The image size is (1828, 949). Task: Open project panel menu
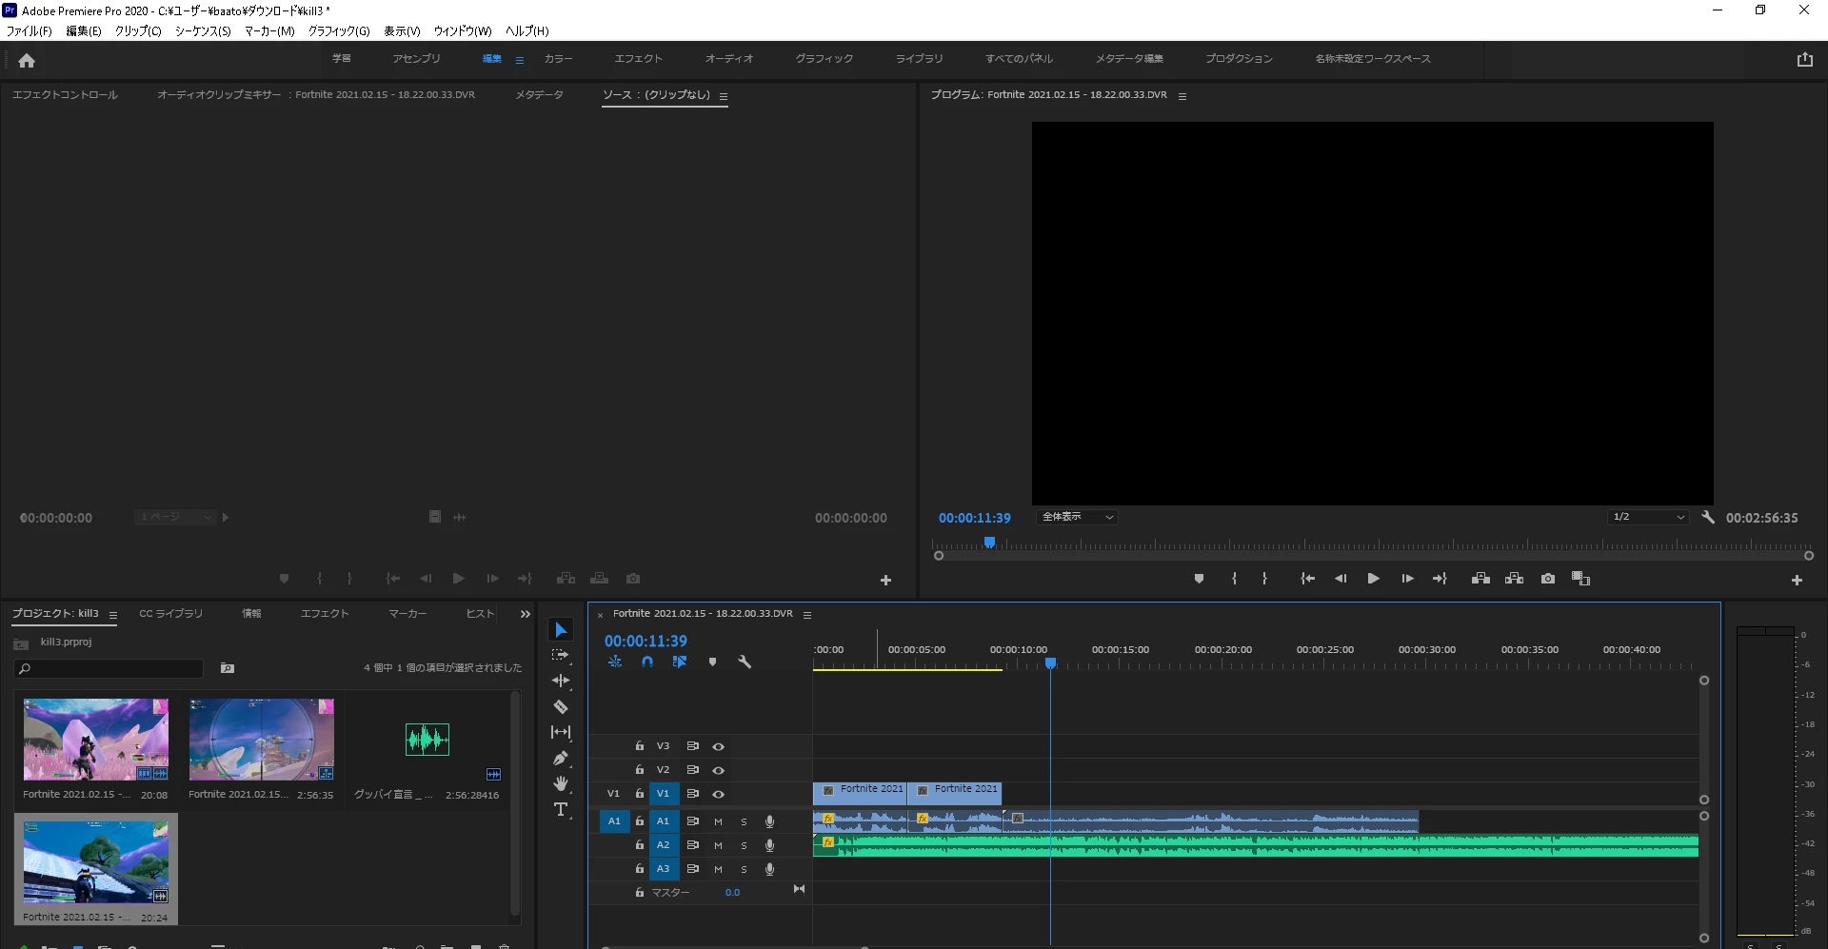point(112,615)
